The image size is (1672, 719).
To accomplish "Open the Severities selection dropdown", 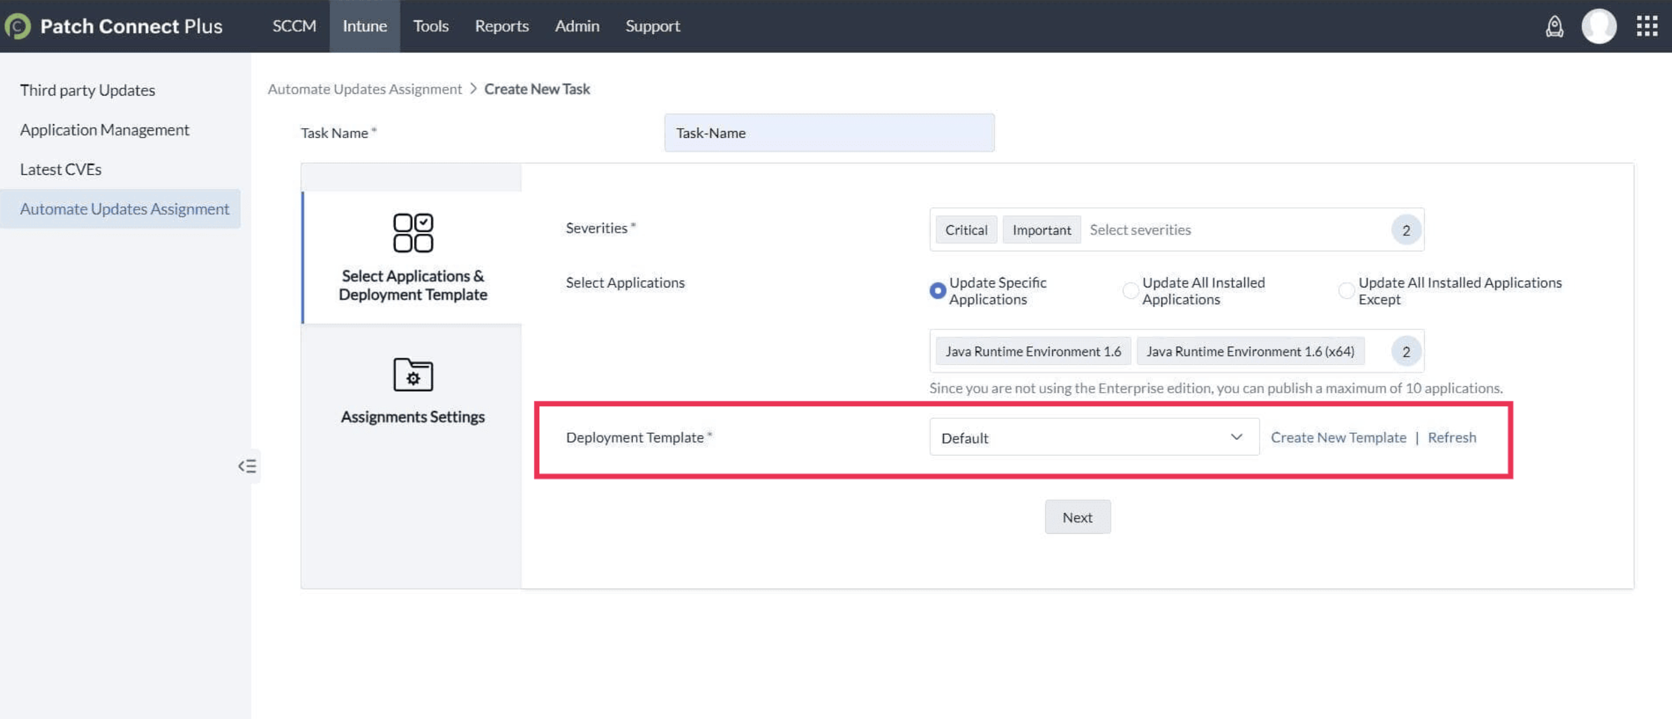I will point(1233,230).
